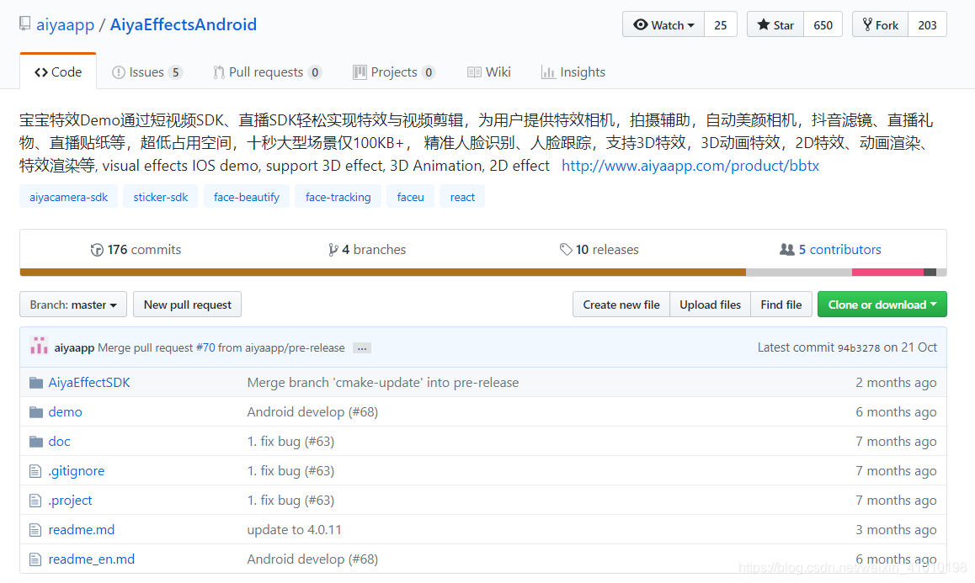
Task: Expand the commit message ellipsis
Action: 362,348
